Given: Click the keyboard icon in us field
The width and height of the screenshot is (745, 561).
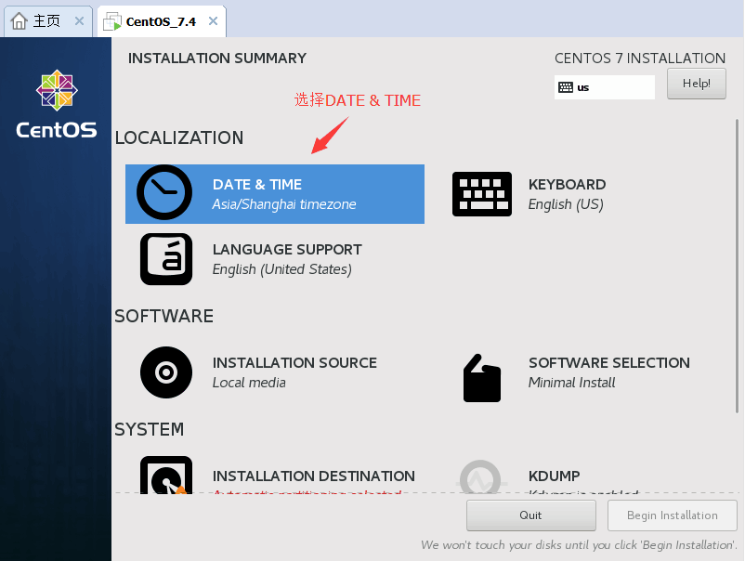Looking at the screenshot, I should pyautogui.click(x=566, y=87).
